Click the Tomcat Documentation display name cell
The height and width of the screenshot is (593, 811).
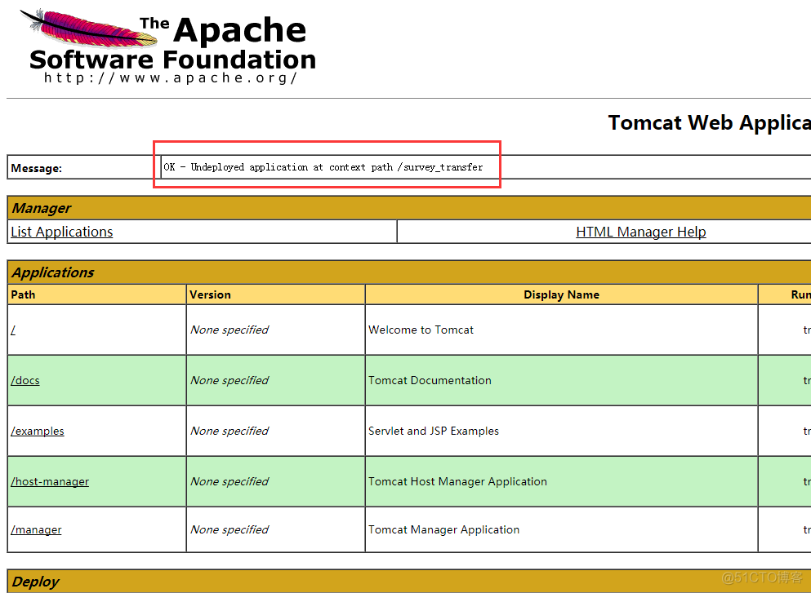point(430,380)
